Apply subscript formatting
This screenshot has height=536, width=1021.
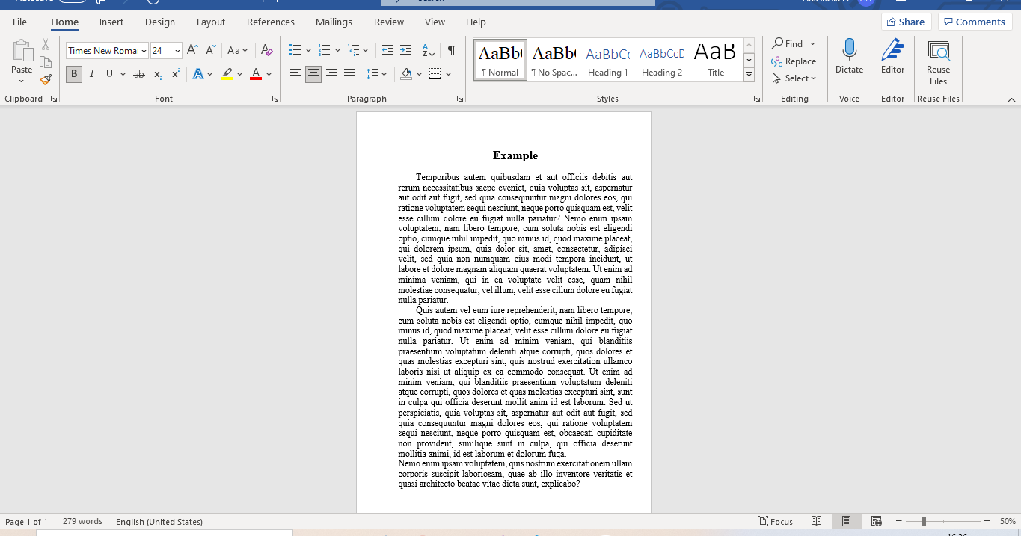pyautogui.click(x=158, y=74)
